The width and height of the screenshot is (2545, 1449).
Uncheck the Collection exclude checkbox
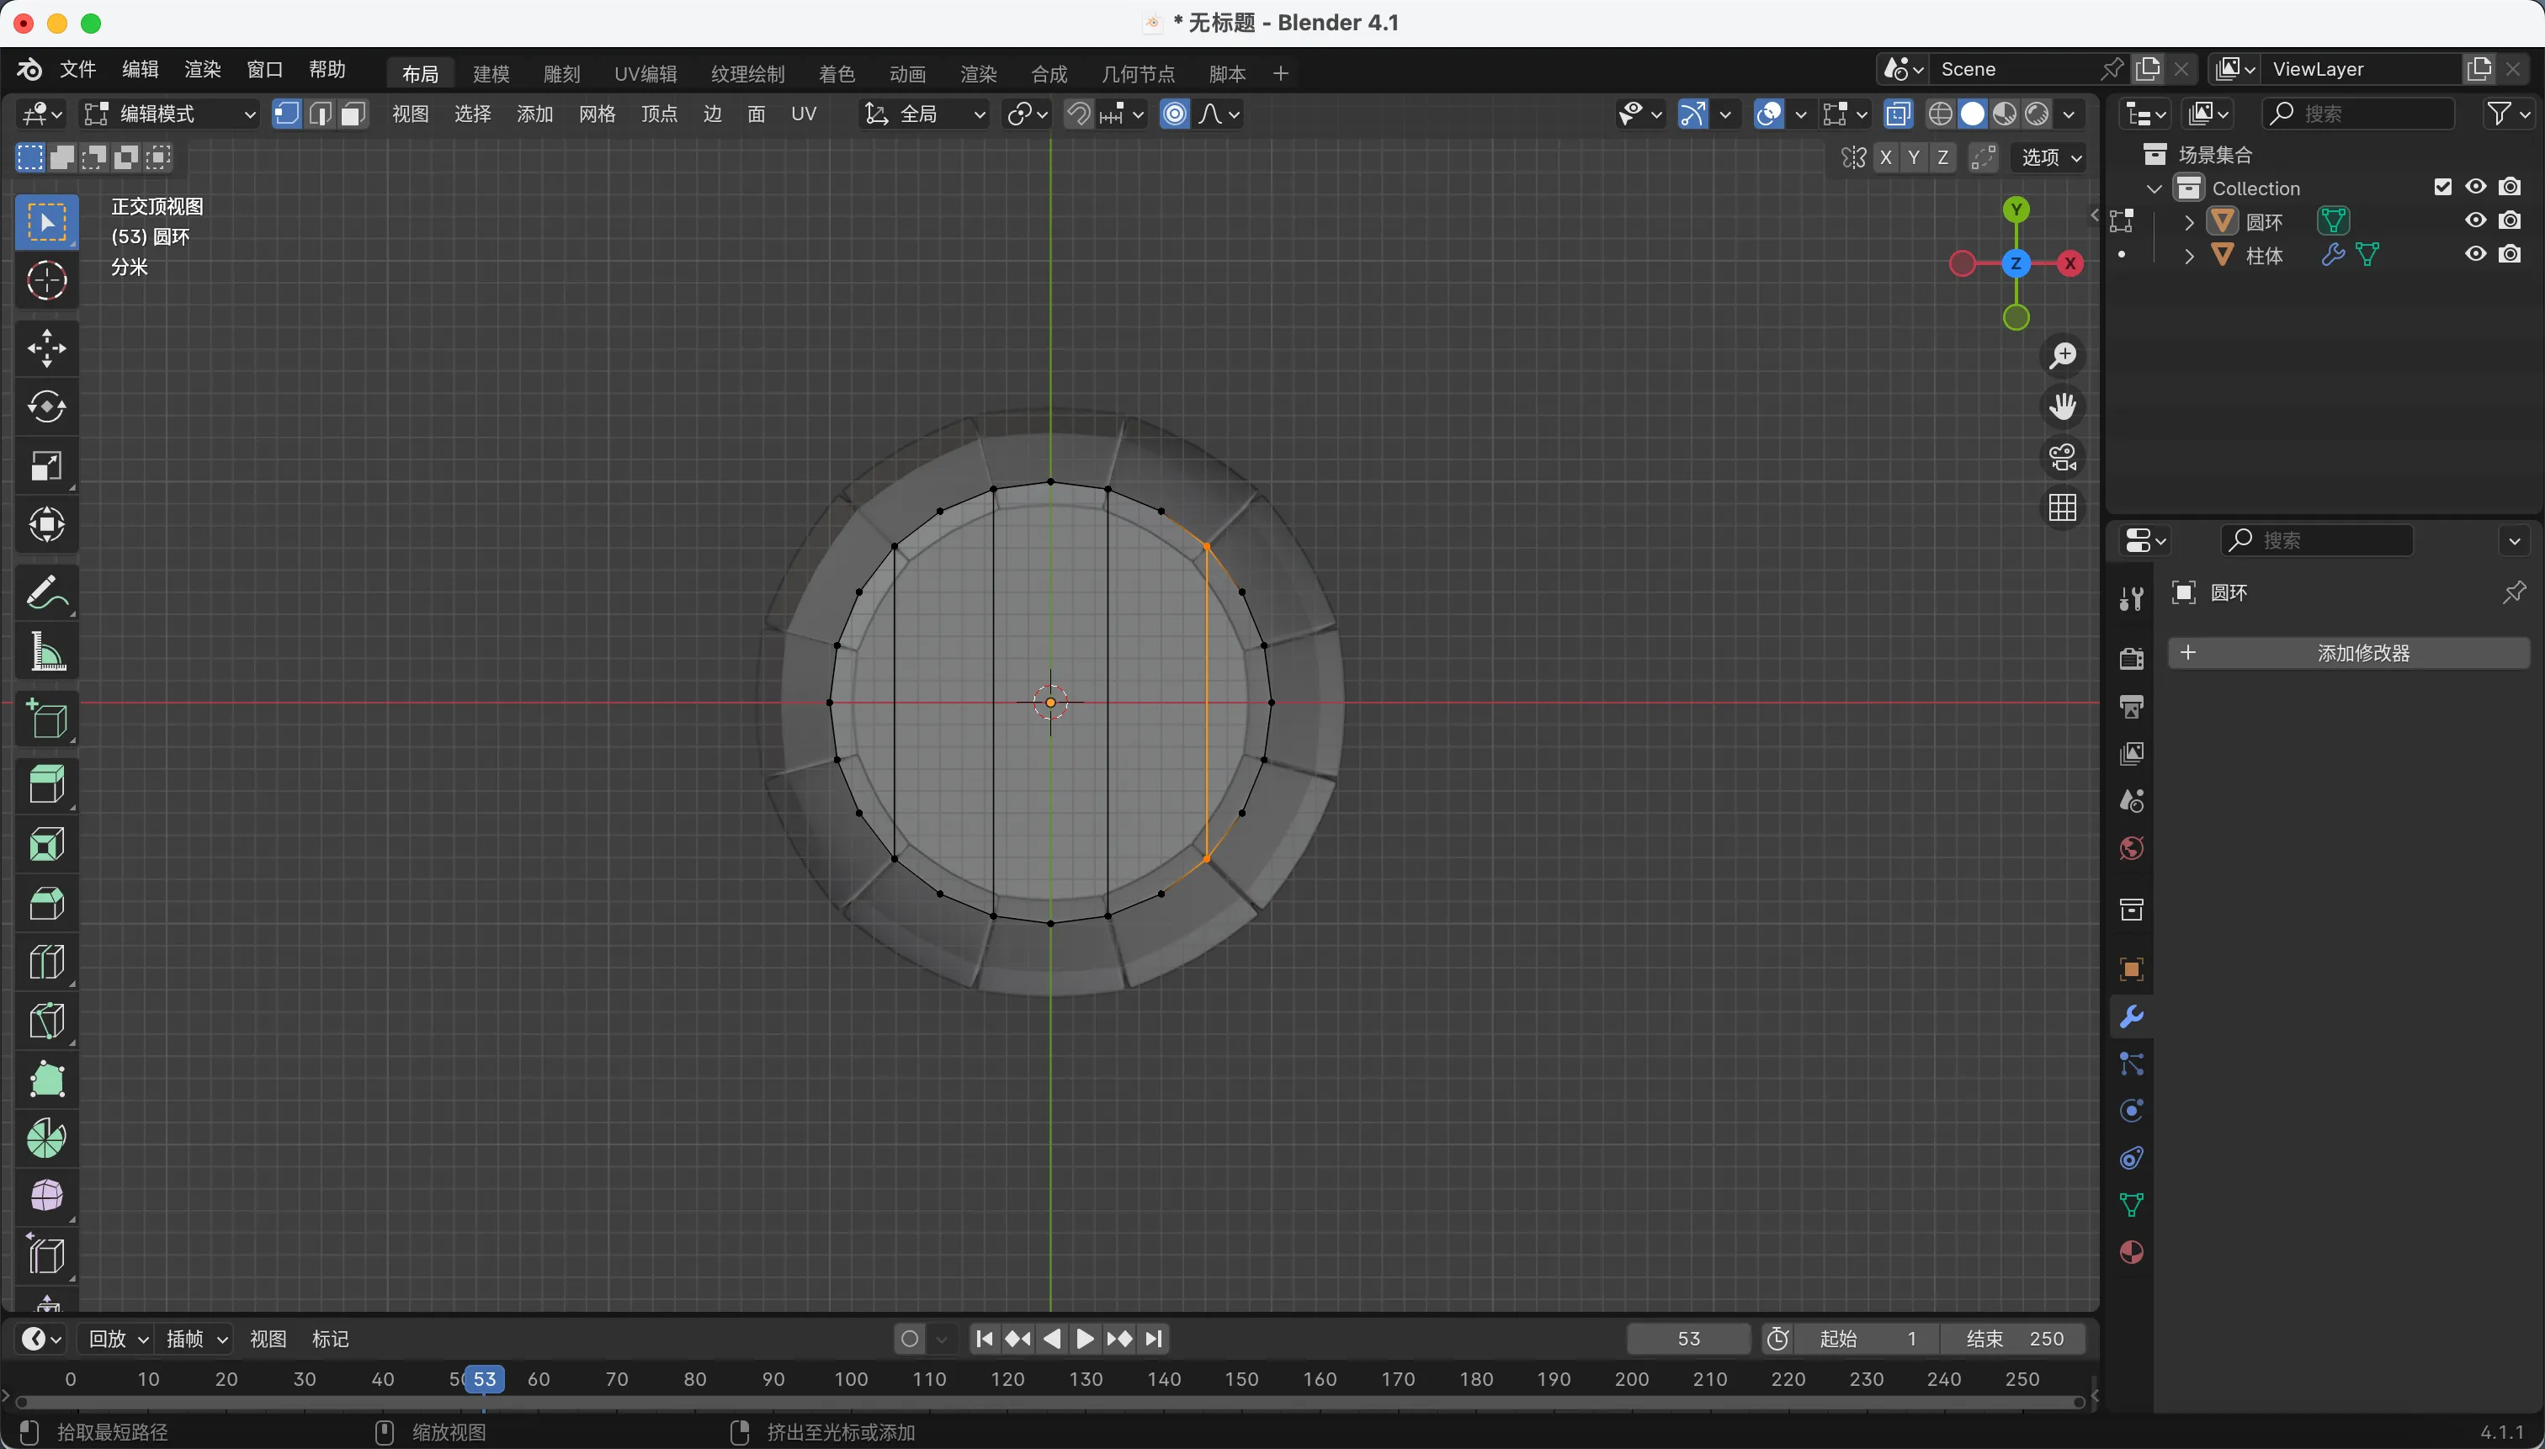(x=2442, y=187)
